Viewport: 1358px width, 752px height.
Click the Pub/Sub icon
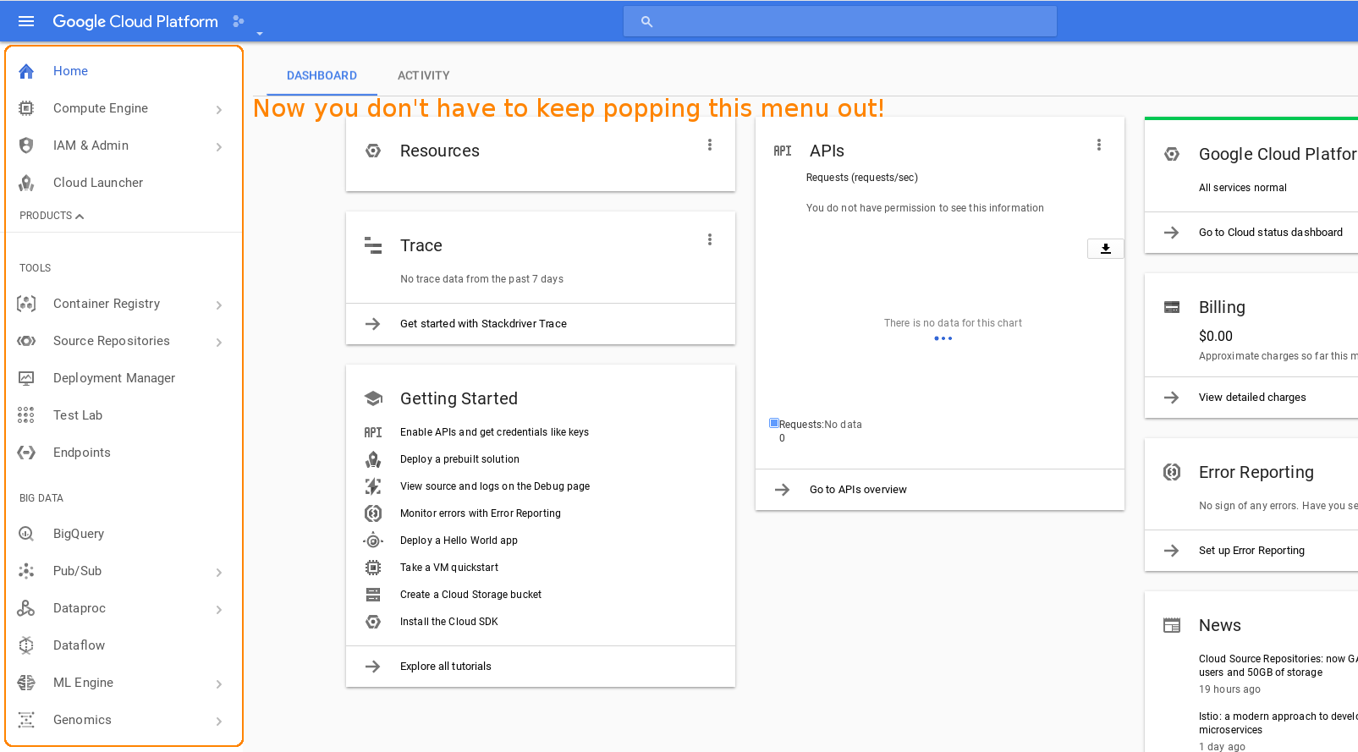pos(26,571)
